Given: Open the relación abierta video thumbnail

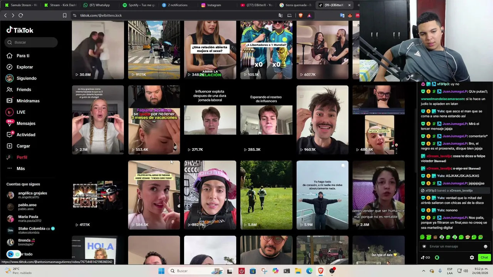Looking at the screenshot, I should point(210,50).
